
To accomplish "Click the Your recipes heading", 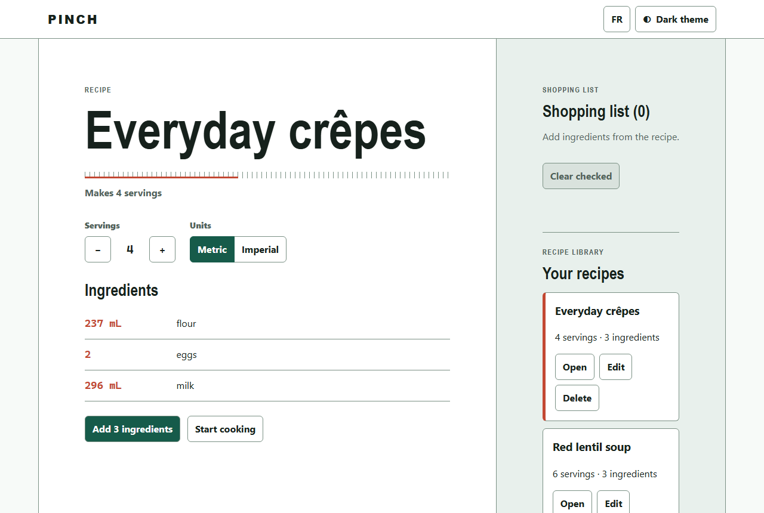I will [583, 273].
